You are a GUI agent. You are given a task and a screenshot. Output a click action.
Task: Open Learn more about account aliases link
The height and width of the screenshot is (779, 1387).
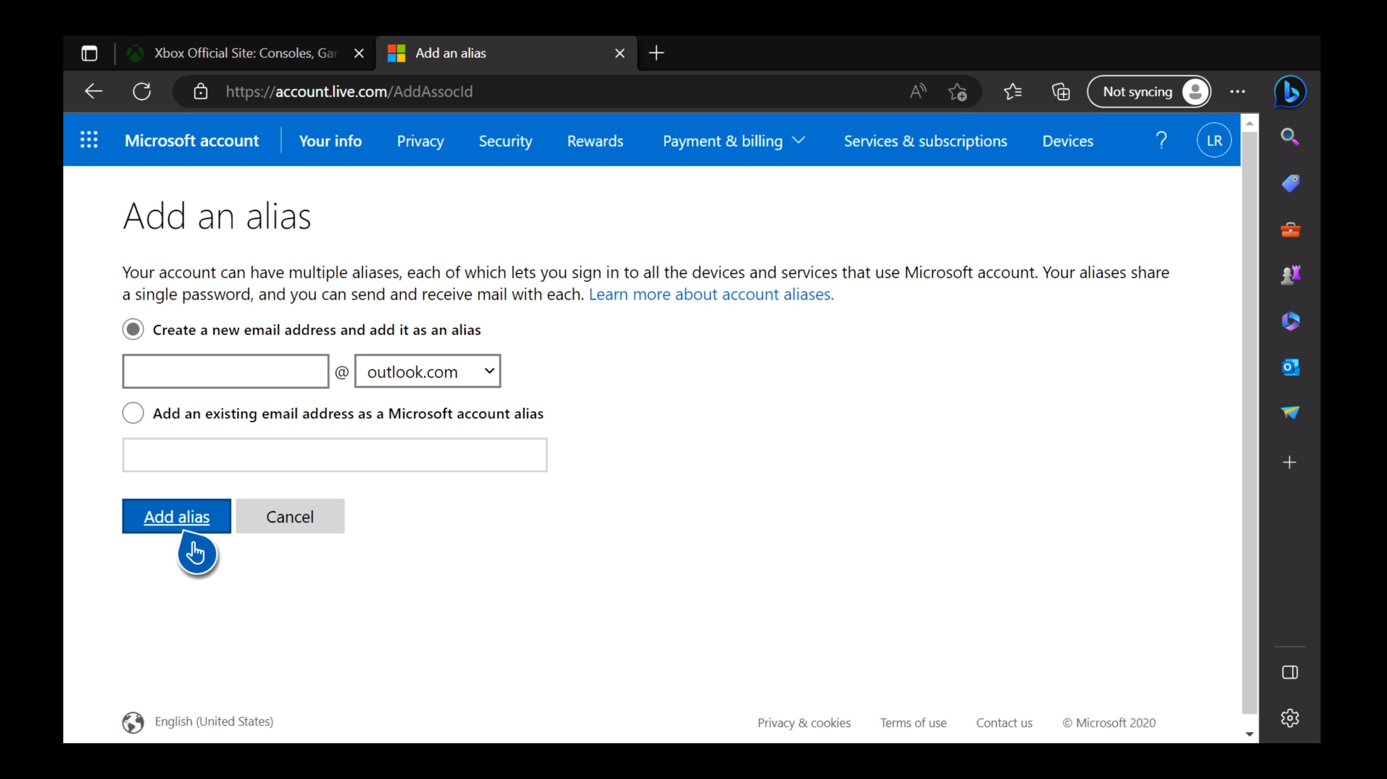(x=711, y=294)
